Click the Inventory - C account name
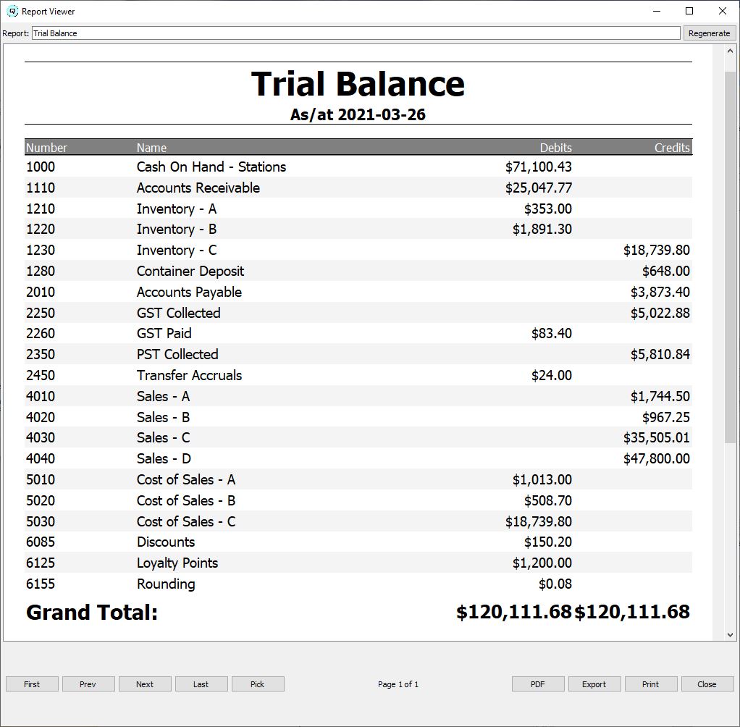Viewport: 740px width, 727px height. (177, 251)
